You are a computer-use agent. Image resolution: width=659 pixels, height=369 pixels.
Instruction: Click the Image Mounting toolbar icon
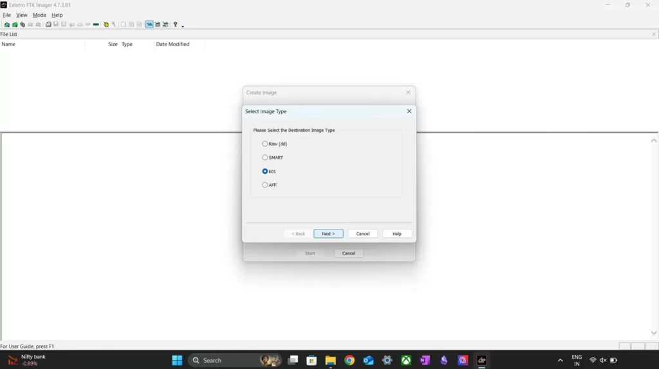(x=23, y=24)
